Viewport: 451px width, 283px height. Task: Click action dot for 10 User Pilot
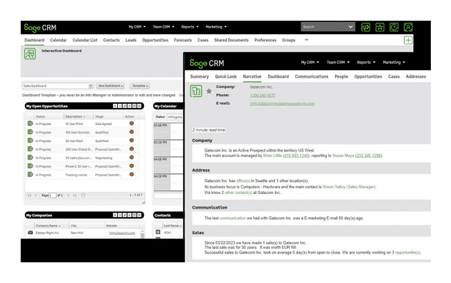132,123
